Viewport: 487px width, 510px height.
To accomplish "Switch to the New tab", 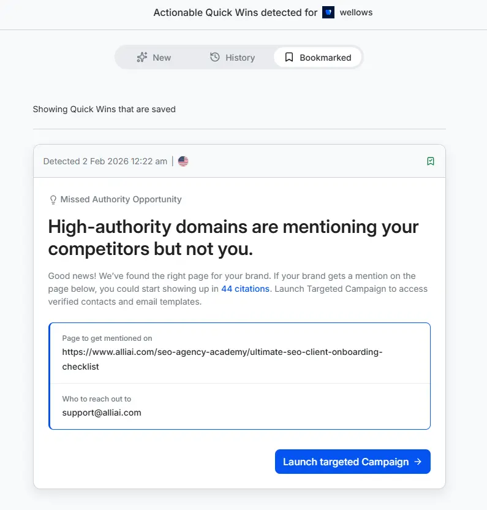I will 154,58.
